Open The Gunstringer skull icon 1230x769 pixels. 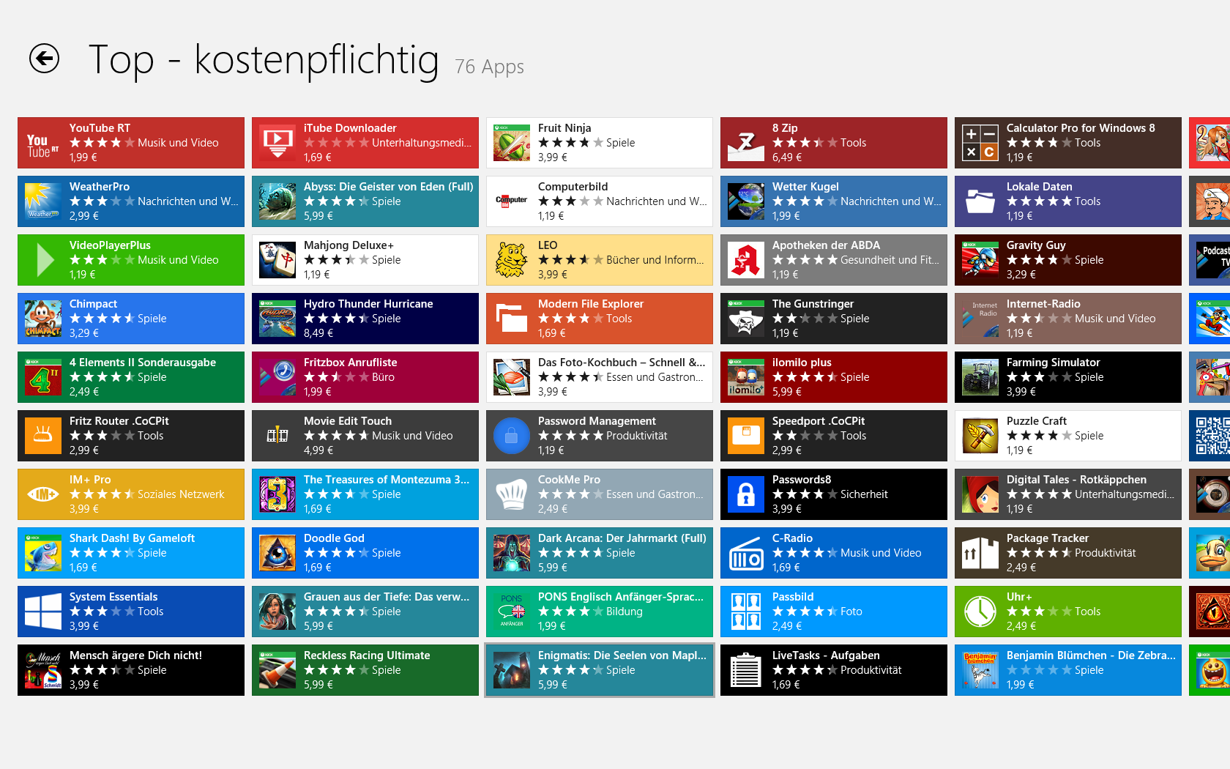point(746,319)
